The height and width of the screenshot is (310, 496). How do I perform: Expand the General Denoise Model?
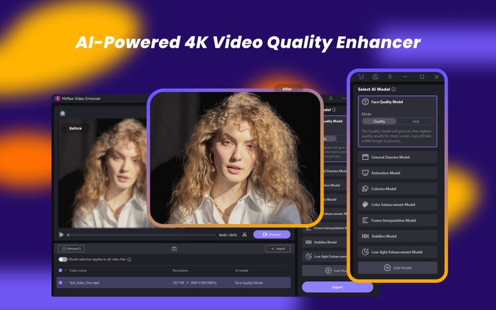(398, 157)
